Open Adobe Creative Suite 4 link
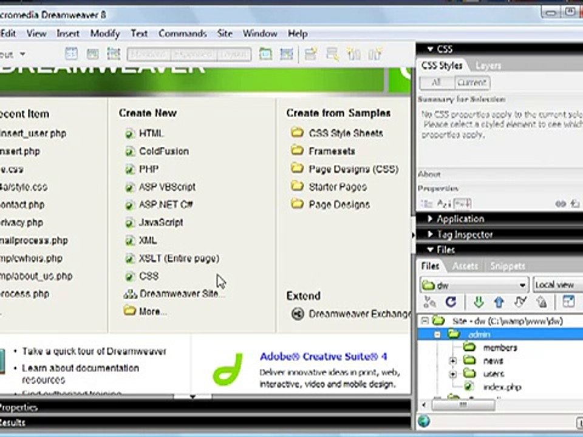The width and height of the screenshot is (583, 437). click(x=324, y=357)
